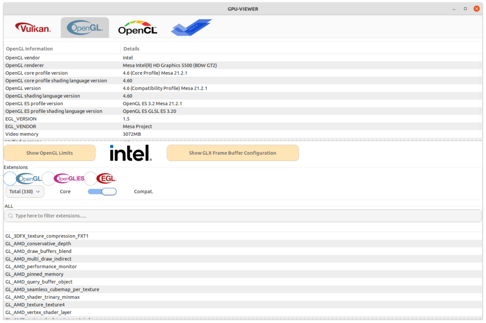
Task: Select the OpenGL tab
Action: click(85, 28)
